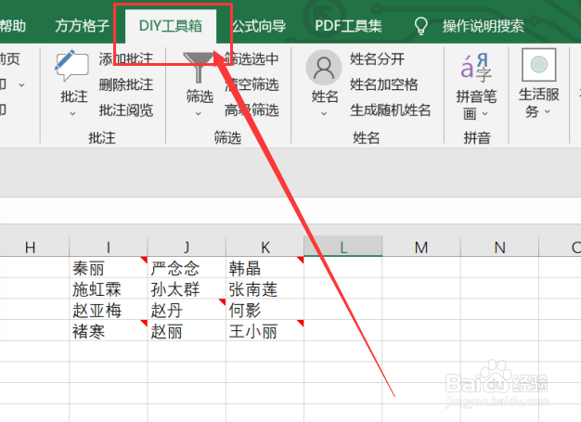Click 清空筛选 button
This screenshot has width=581, height=422.
click(252, 84)
